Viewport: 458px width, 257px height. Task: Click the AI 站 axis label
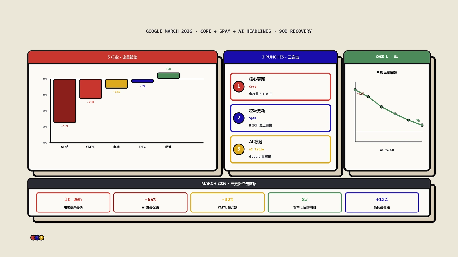pyautogui.click(x=64, y=147)
